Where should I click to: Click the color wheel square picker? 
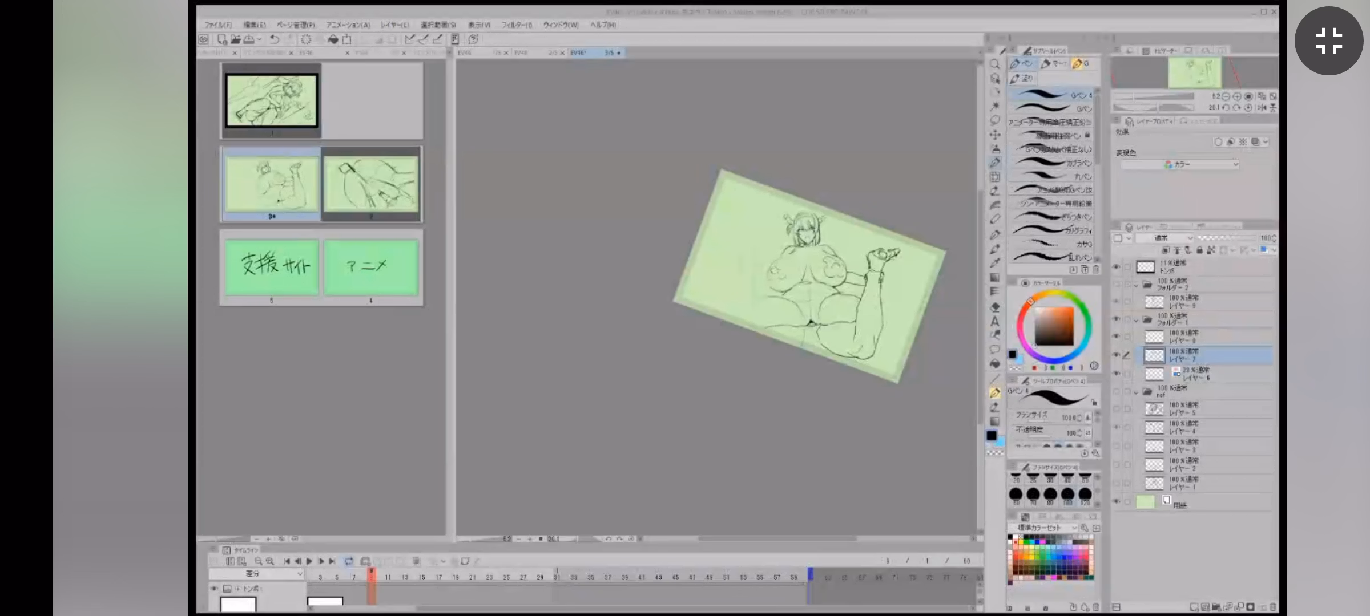tap(1054, 326)
